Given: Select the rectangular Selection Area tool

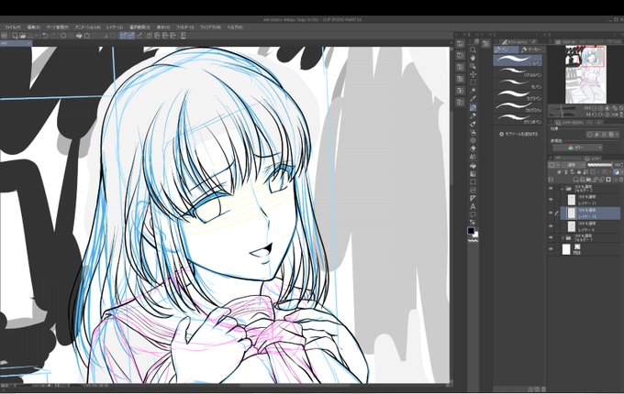Looking at the screenshot, I should pos(473,82).
